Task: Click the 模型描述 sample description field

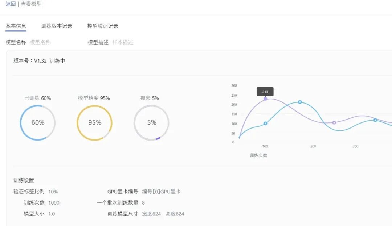Action: [x=123, y=42]
